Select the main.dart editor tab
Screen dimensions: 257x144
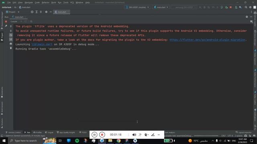(x=61, y=12)
